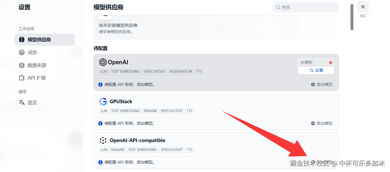Click the brain icon beside 模型供应商

22,40
